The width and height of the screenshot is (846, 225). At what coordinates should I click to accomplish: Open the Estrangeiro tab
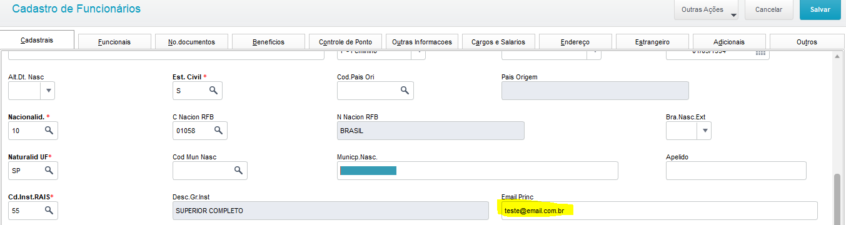pyautogui.click(x=653, y=42)
